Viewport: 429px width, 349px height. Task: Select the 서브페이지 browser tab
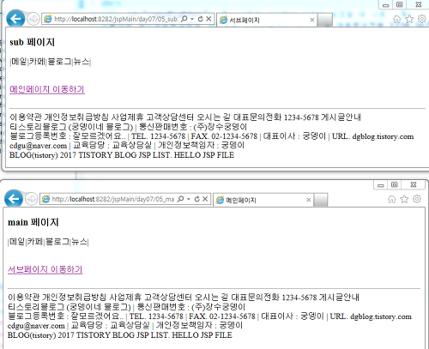(267, 20)
